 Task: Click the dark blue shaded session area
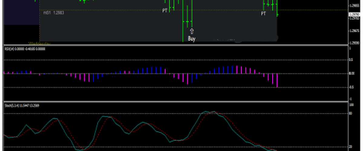(x=21, y=12)
